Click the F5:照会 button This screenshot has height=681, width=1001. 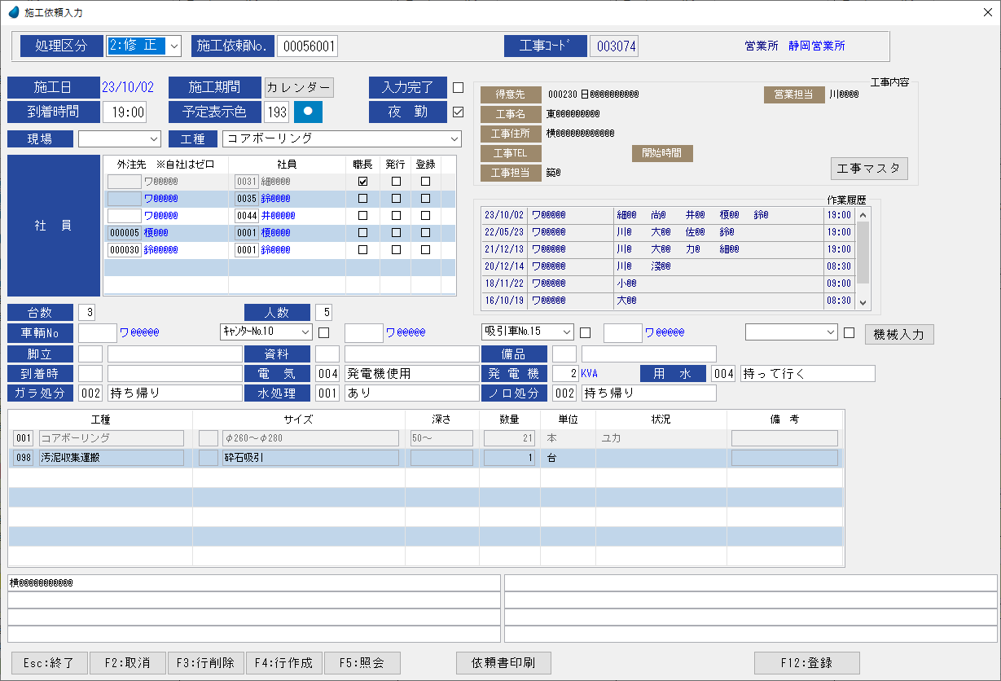tap(362, 663)
